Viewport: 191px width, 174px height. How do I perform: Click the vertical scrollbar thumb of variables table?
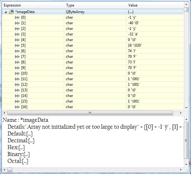186,9
